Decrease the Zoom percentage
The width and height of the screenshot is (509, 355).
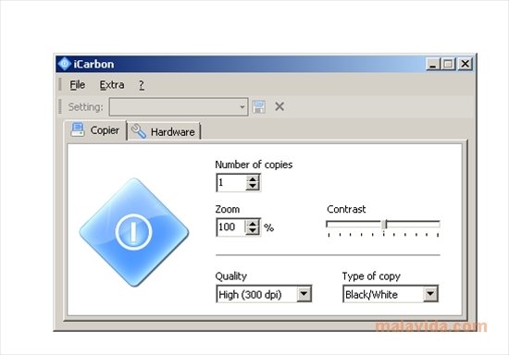[253, 230]
